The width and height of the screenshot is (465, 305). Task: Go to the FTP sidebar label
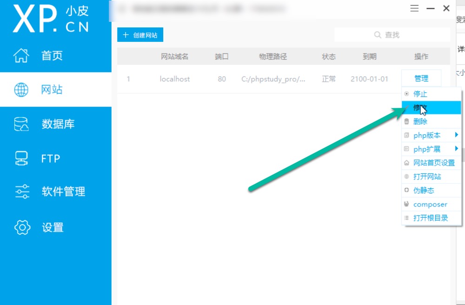(x=51, y=159)
